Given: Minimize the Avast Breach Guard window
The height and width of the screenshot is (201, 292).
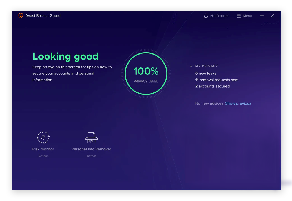Looking at the screenshot, I should (x=262, y=16).
